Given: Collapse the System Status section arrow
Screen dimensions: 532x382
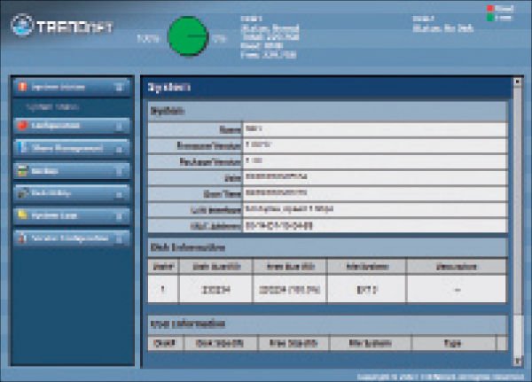Looking at the screenshot, I should tap(119, 87).
